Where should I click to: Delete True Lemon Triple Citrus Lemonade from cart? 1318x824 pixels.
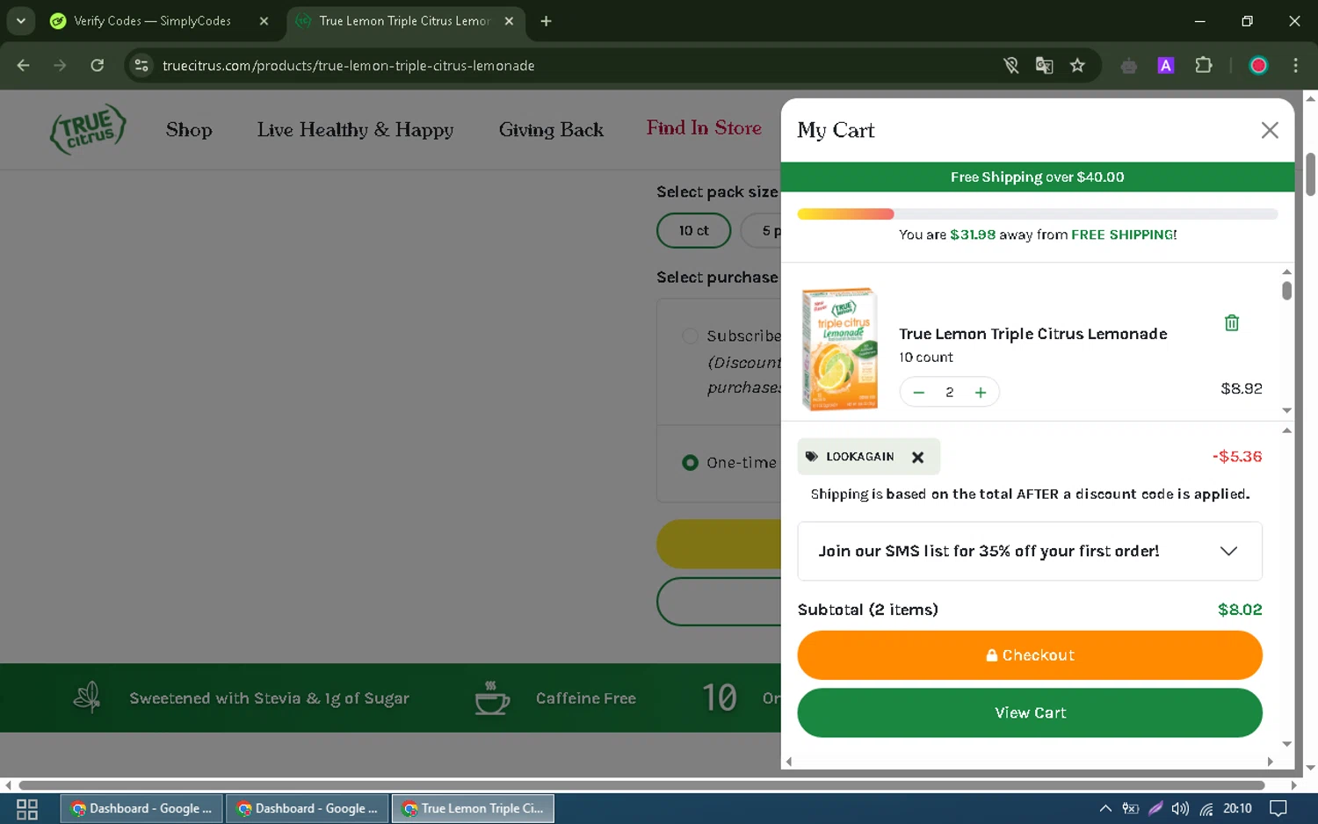click(x=1232, y=322)
